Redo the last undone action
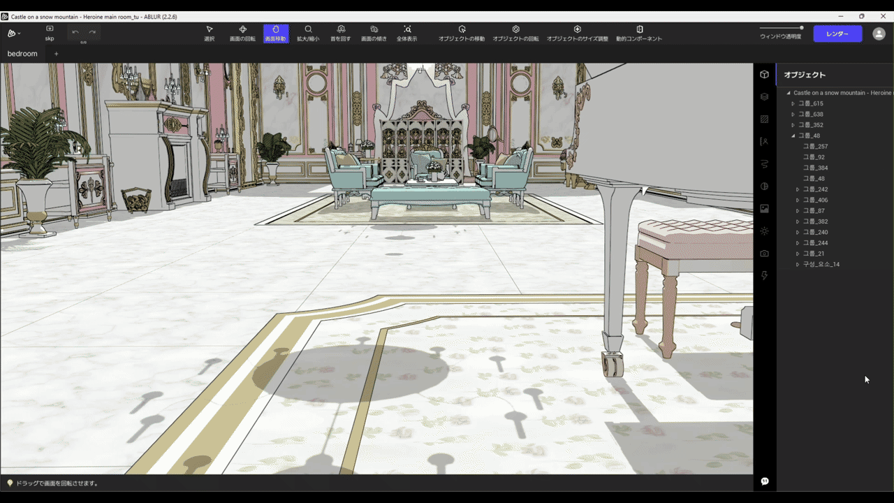Image resolution: width=894 pixels, height=503 pixels. pos(92,32)
